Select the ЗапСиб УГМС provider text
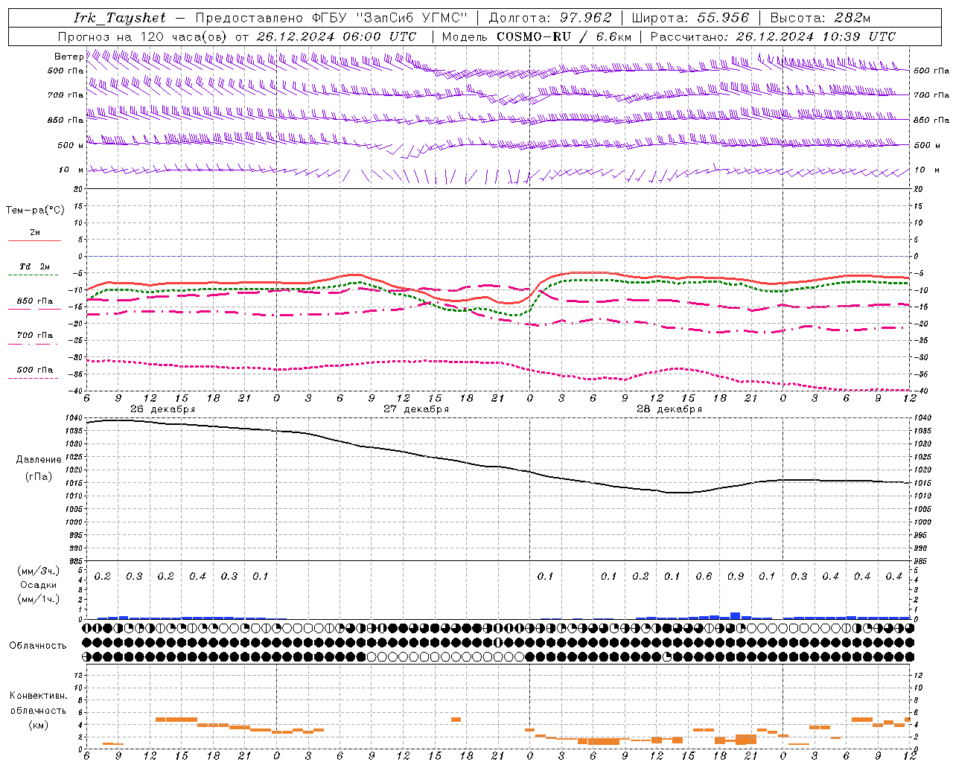The width and height of the screenshot is (953, 762). coord(411,18)
